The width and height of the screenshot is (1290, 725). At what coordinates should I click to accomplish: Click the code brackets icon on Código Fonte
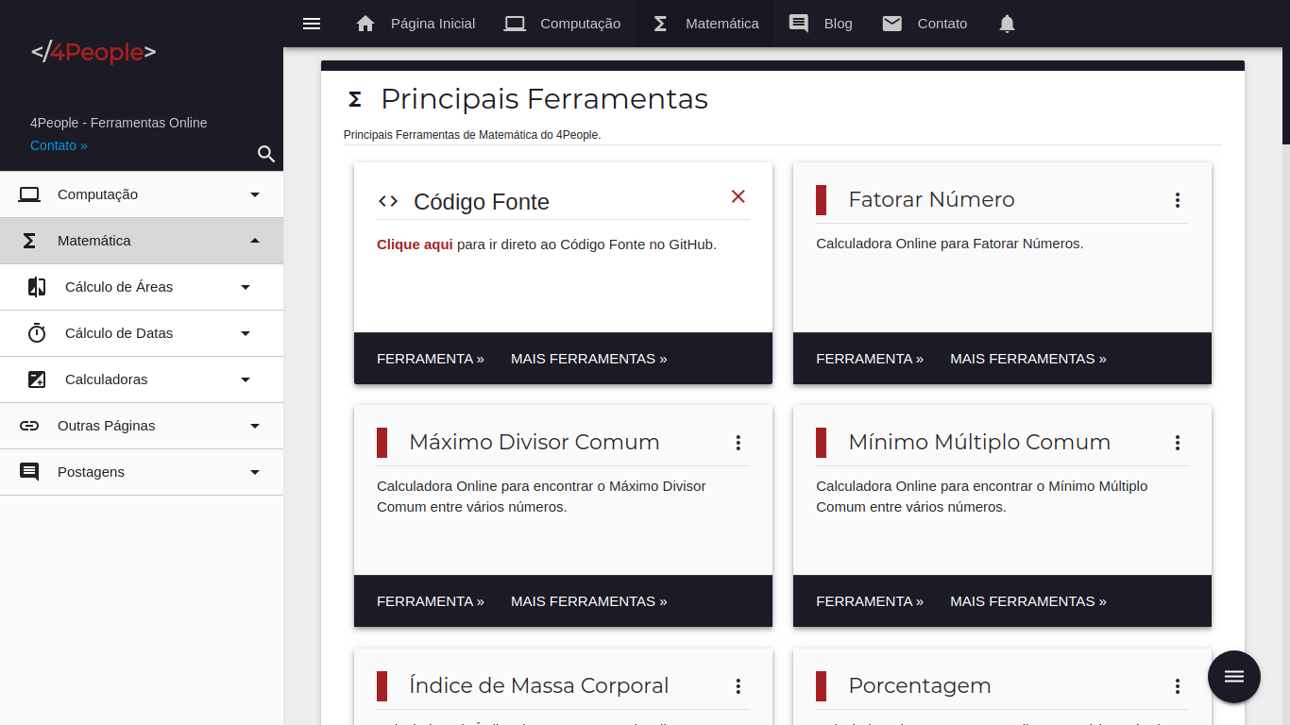tap(388, 201)
